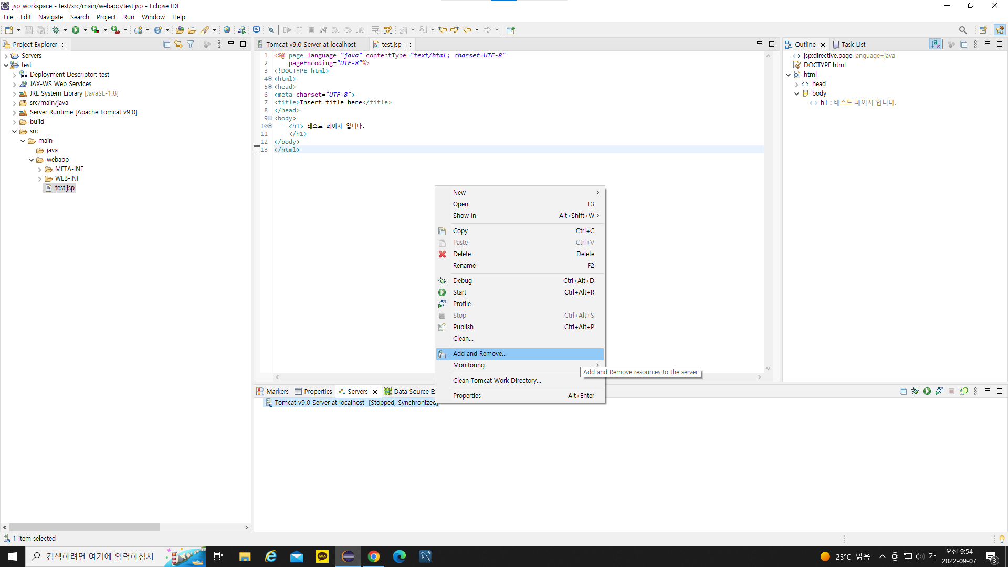Click Open Web Browser globe icon

coord(227,30)
